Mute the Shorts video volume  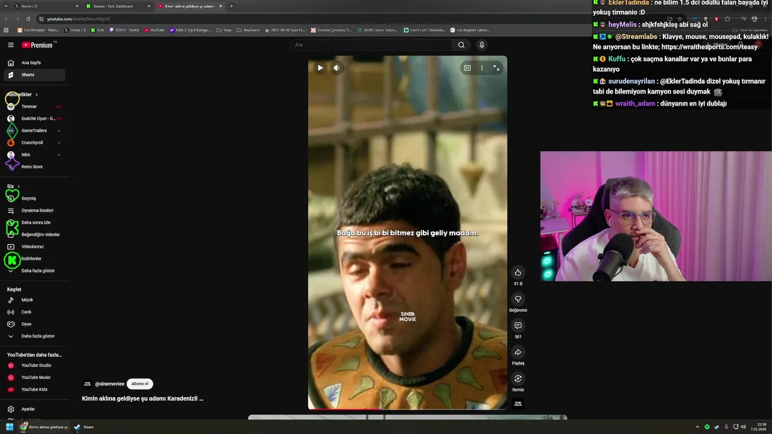tap(337, 68)
